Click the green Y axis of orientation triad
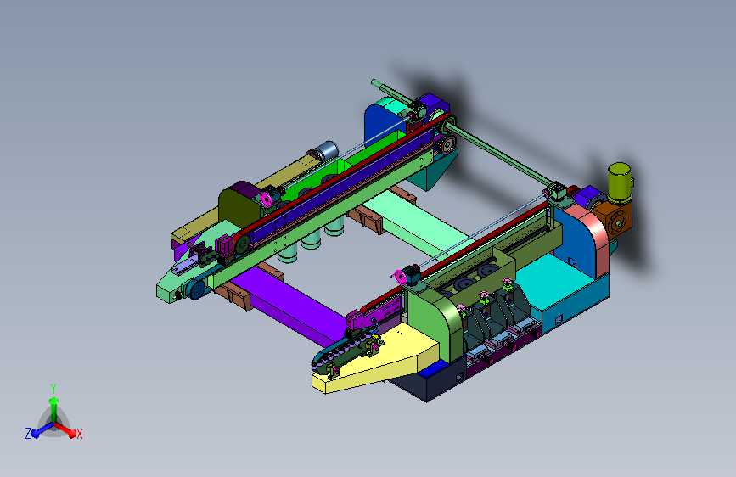The height and width of the screenshot is (477, 736). tap(53, 407)
